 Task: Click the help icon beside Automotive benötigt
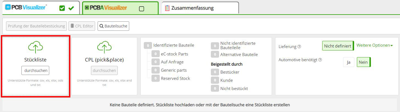click(320, 60)
